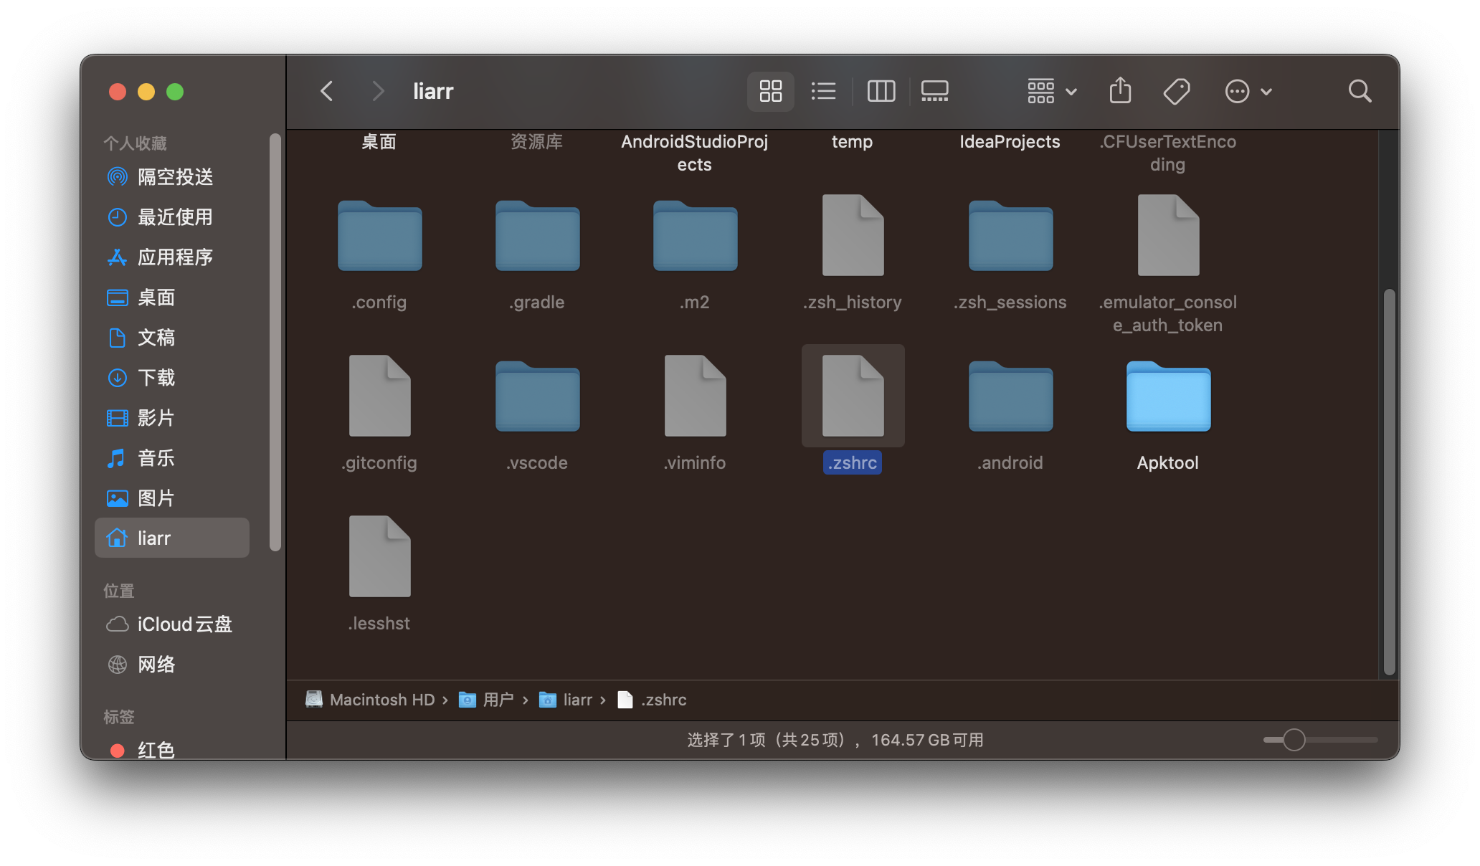Switch to column view
The width and height of the screenshot is (1480, 866).
pos(881,91)
